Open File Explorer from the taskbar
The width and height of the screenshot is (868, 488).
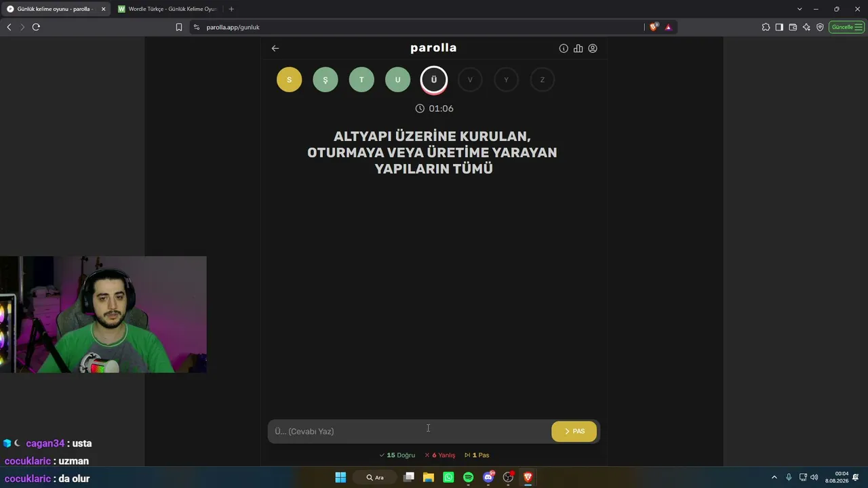(429, 477)
